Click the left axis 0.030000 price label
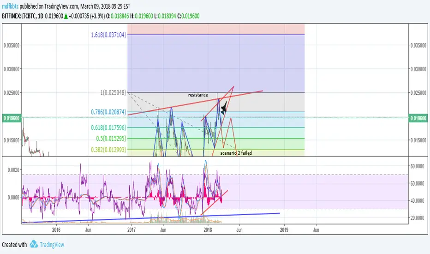The height and width of the screenshot is (254, 430). 12,69
